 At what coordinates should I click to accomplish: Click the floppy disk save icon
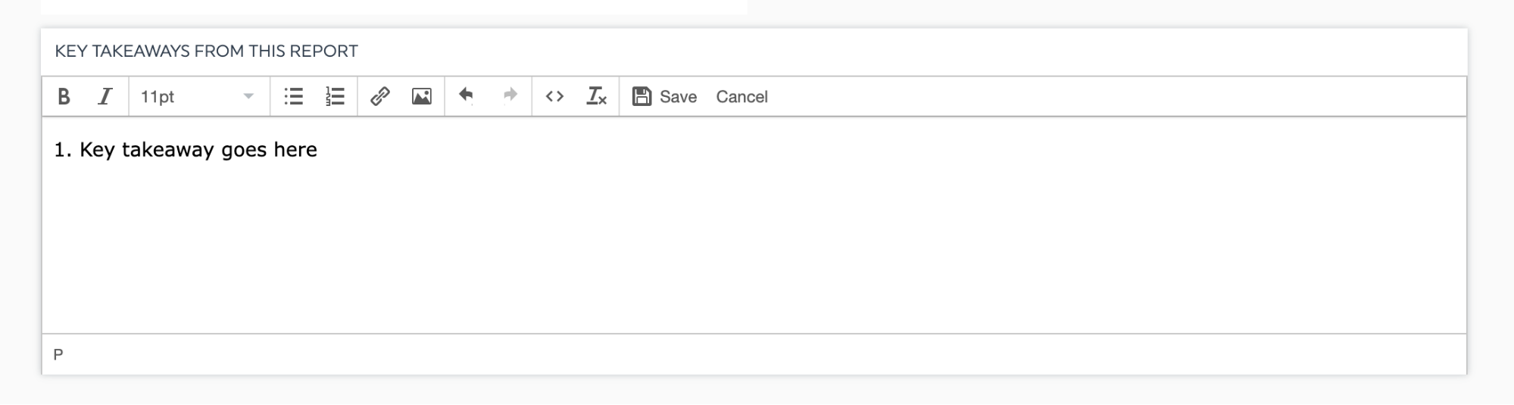(x=641, y=96)
